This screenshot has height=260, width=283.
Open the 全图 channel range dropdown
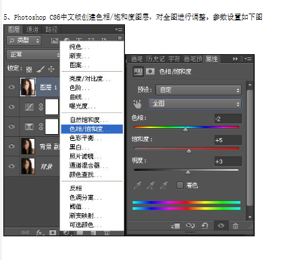[195, 104]
